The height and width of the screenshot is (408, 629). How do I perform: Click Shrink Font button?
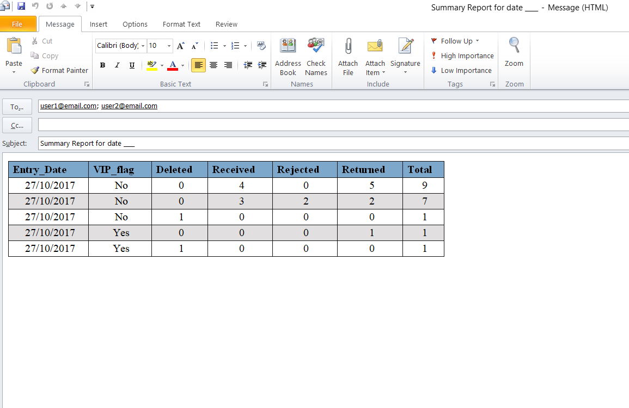coord(194,46)
